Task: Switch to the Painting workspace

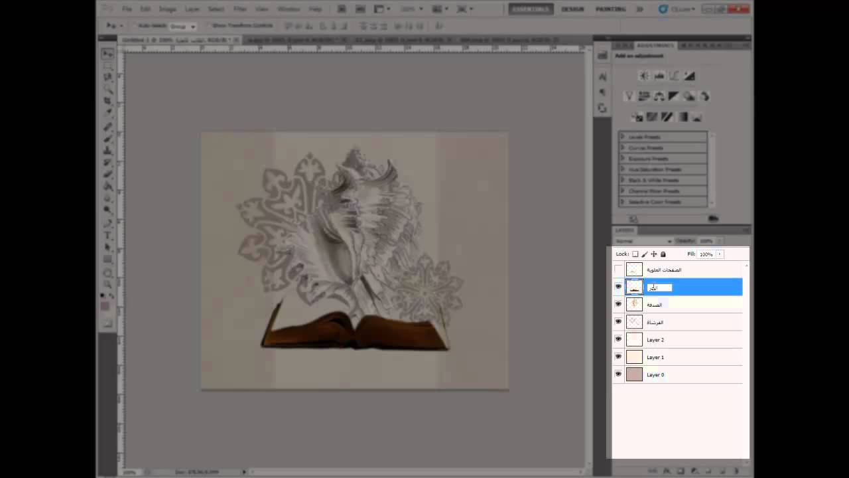Action: click(610, 9)
